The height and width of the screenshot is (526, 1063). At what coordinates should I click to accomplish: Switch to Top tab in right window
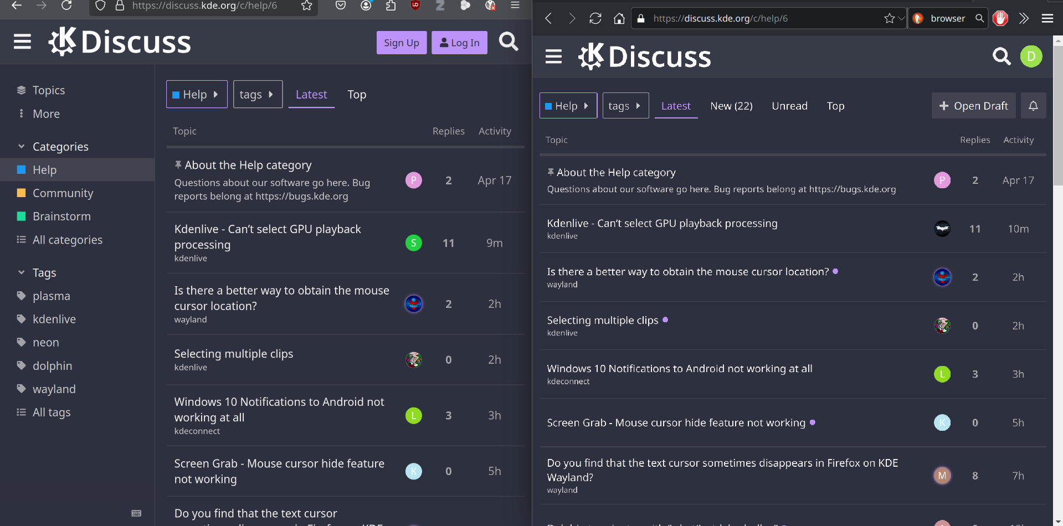coord(835,106)
